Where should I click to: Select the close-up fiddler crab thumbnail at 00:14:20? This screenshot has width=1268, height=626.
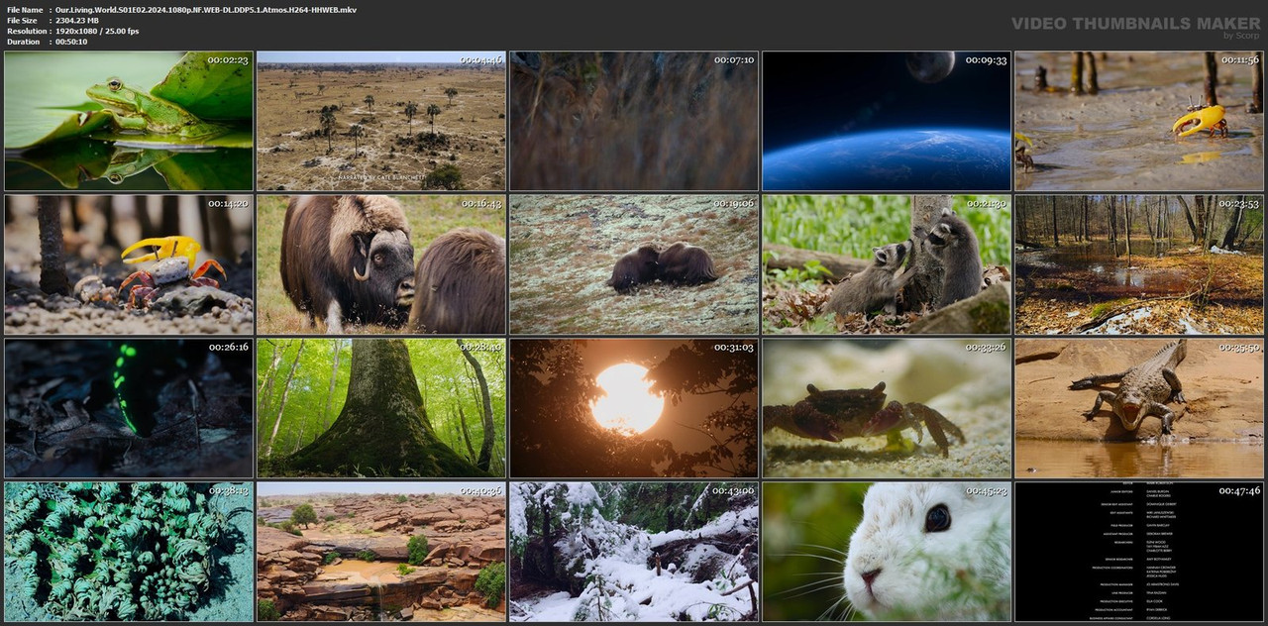pos(129,264)
